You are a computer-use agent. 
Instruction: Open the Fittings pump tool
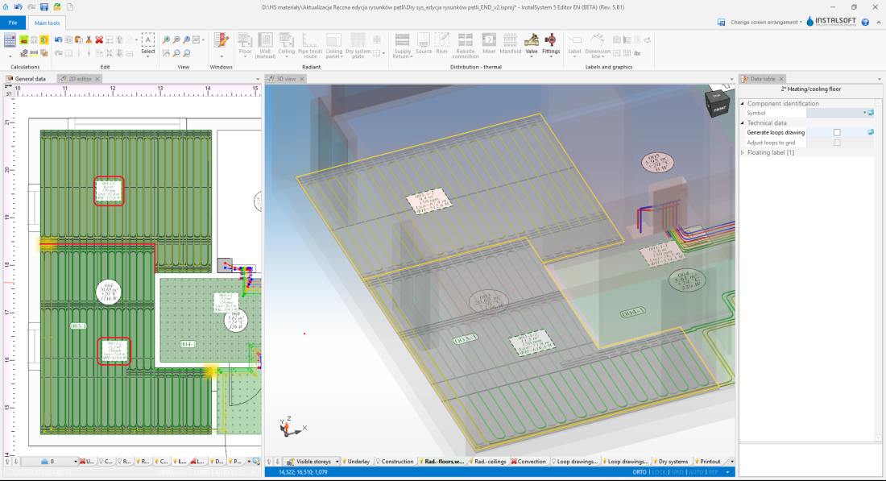(551, 44)
